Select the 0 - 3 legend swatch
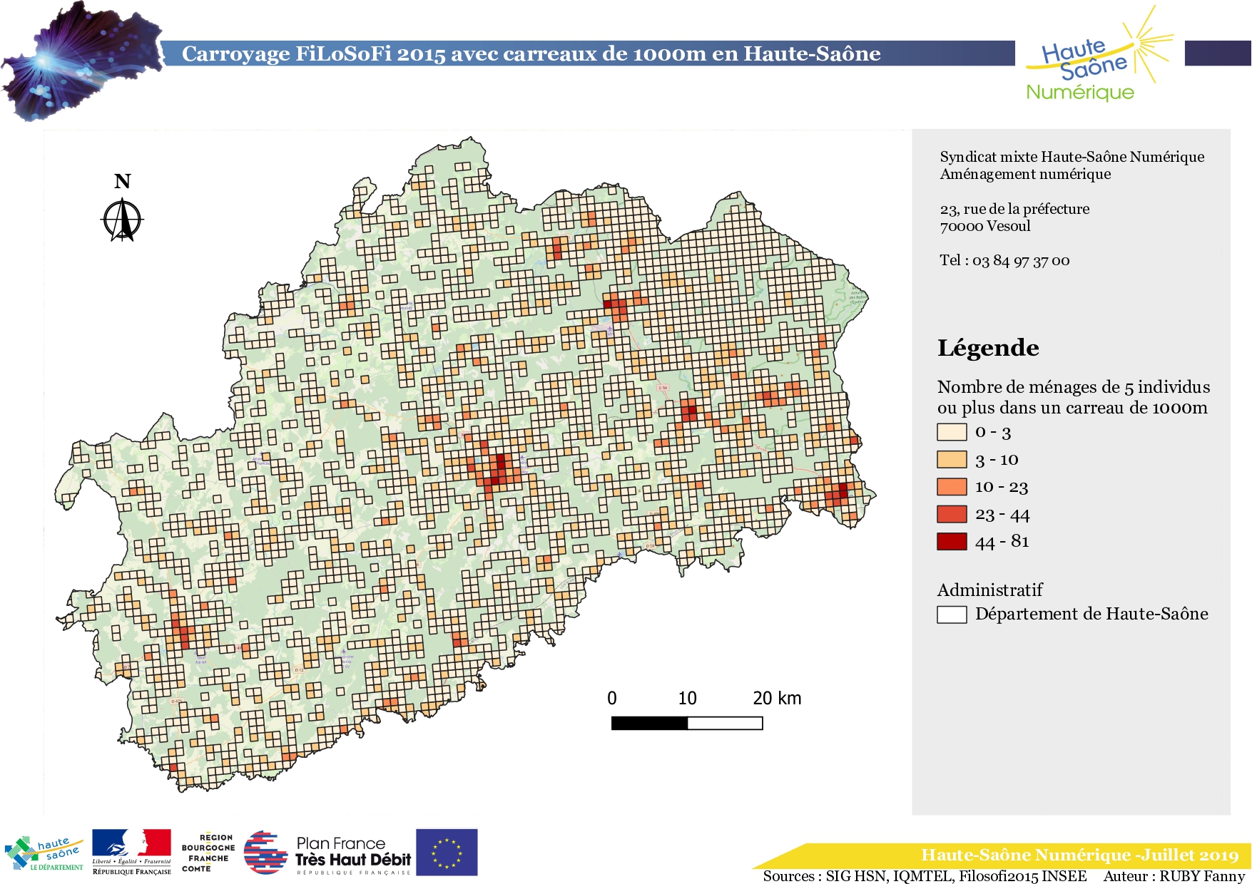This screenshot has height=884, width=1252. 952,432
